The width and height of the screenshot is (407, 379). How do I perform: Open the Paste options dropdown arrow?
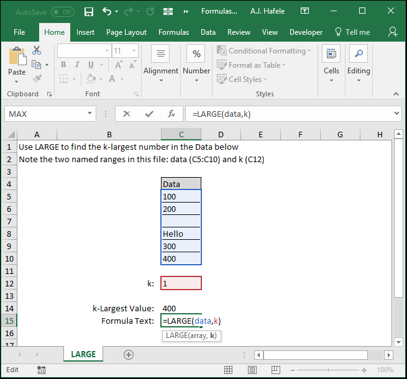tap(17, 82)
